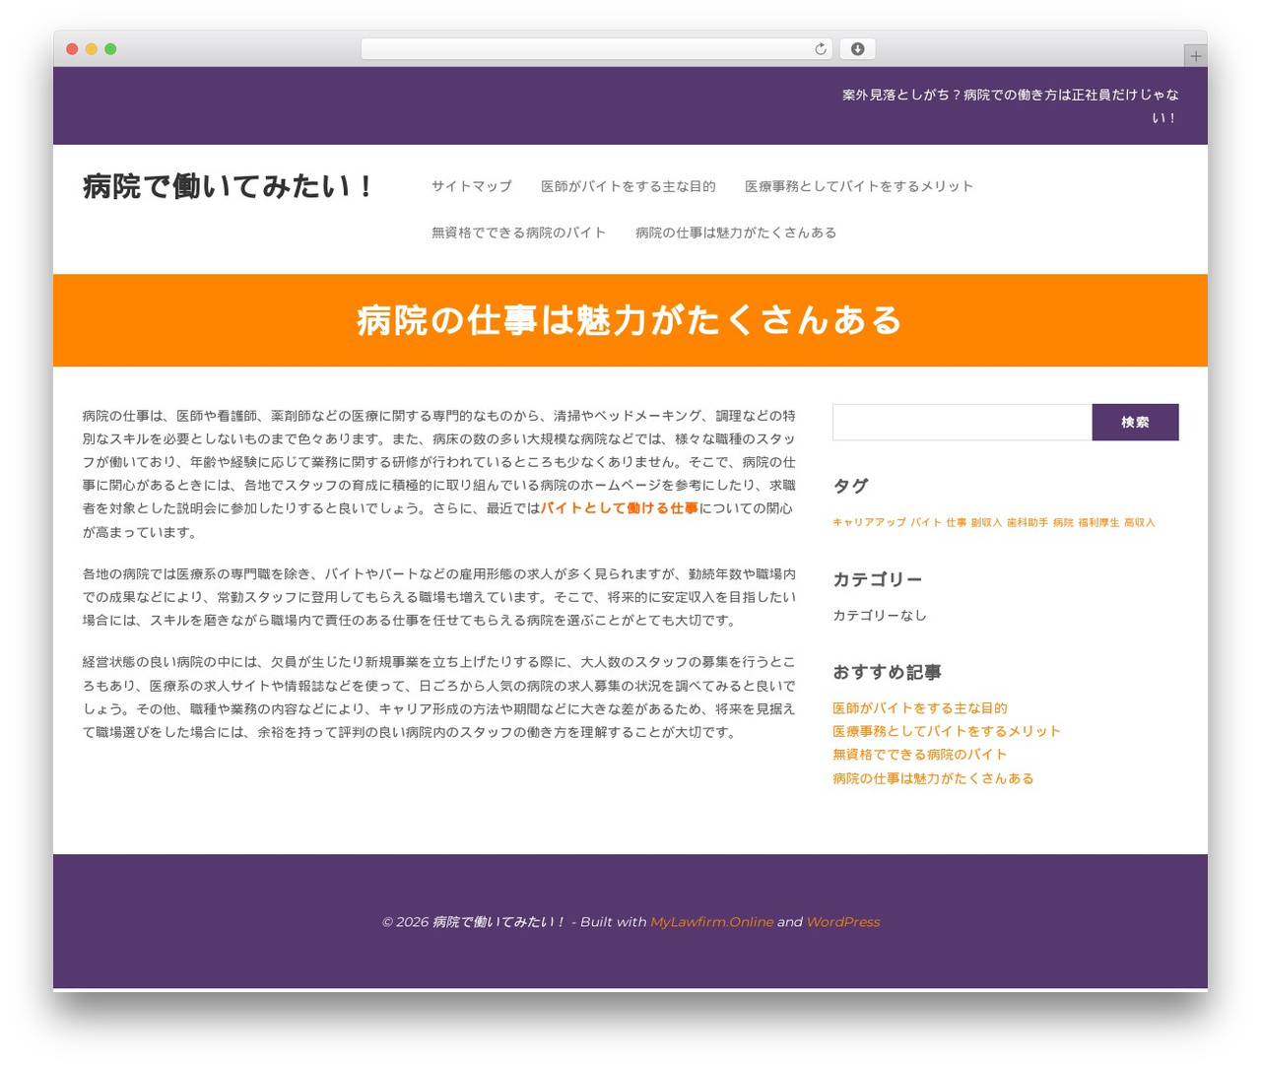
Task: Click the バイトとして働ける仕事 link in article
Action: click(x=620, y=508)
